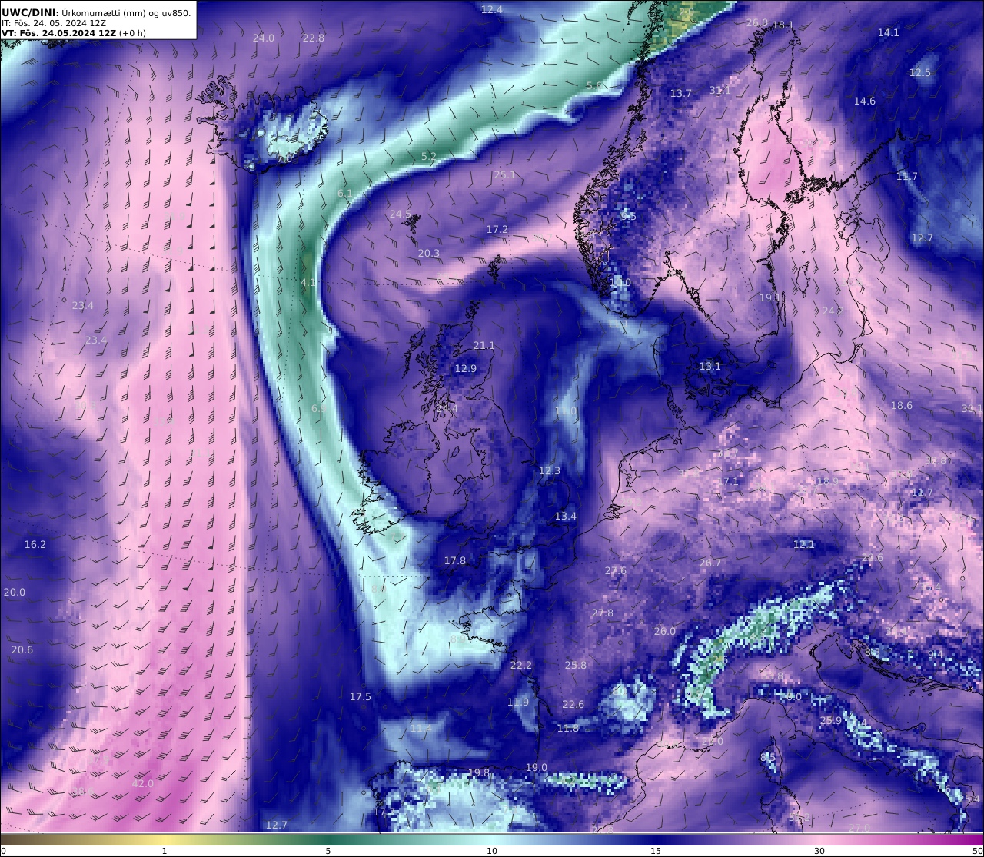
Task: Select the 13.7 value over Norway
Action: tap(681, 93)
